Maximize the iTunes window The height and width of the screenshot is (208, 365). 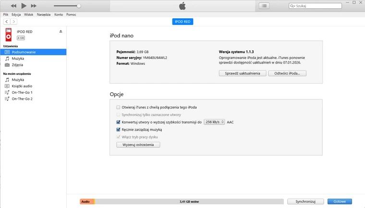(x=354, y=2)
